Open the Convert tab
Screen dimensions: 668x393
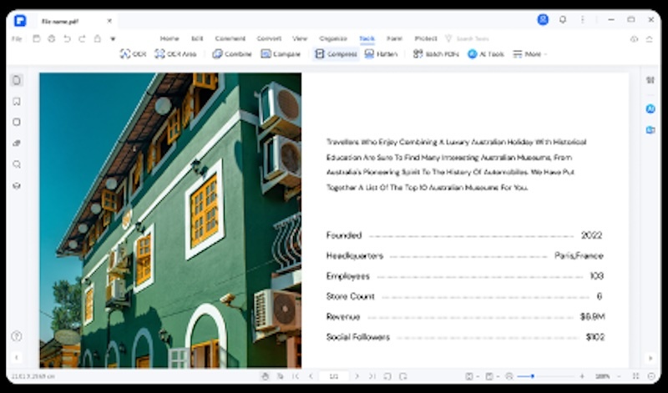[269, 38]
